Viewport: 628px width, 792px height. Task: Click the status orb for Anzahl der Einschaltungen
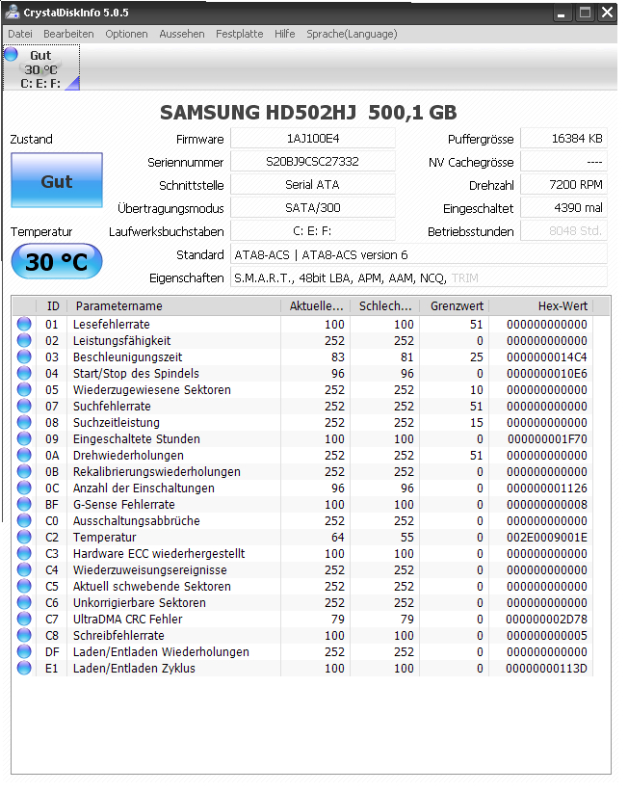tap(24, 488)
